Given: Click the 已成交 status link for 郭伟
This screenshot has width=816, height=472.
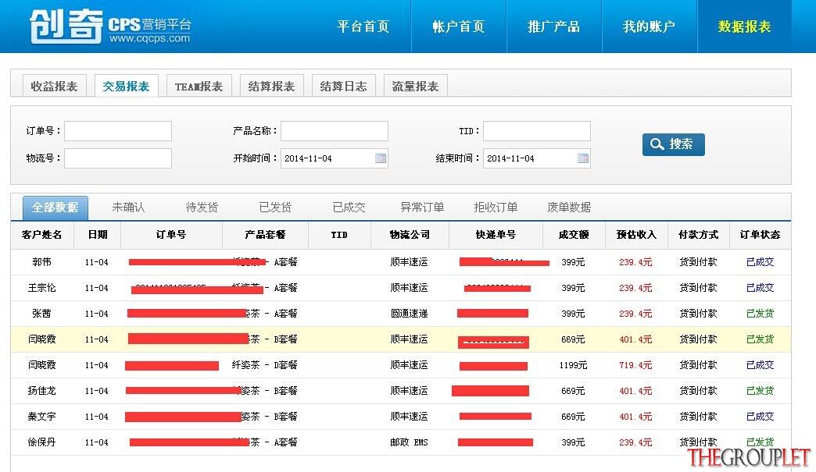Looking at the screenshot, I should coord(760,262).
